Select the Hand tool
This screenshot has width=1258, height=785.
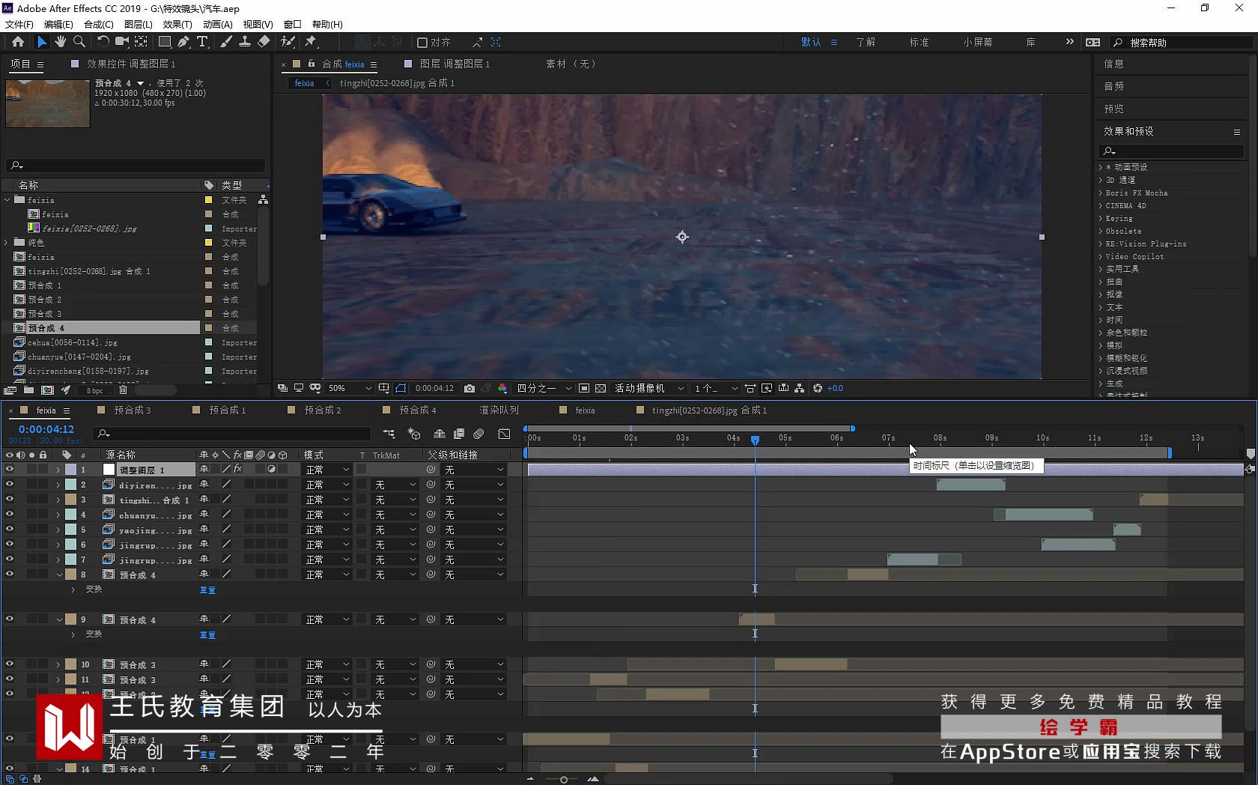60,42
